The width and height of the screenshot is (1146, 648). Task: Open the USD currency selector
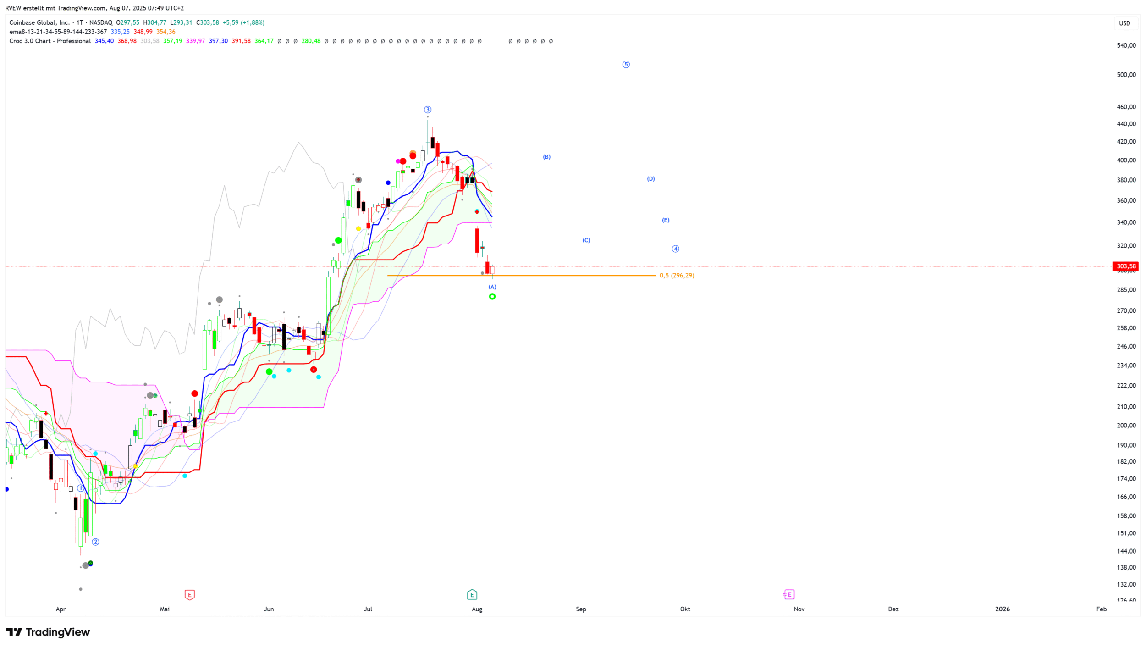coord(1124,23)
